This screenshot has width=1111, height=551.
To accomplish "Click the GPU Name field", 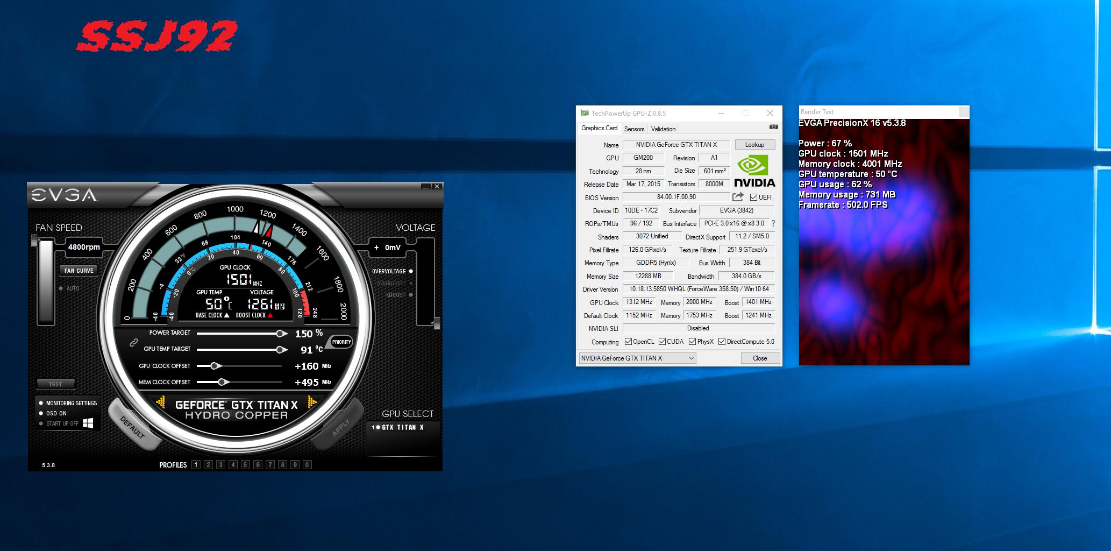I will pyautogui.click(x=676, y=145).
